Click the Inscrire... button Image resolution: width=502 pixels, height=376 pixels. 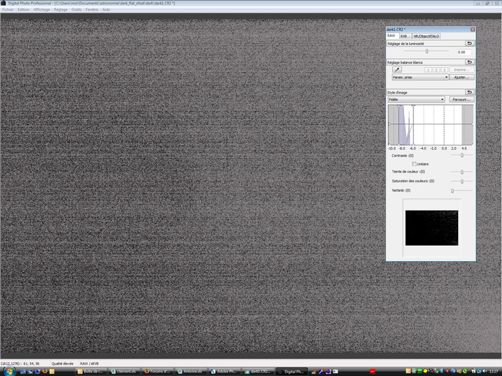click(x=461, y=70)
